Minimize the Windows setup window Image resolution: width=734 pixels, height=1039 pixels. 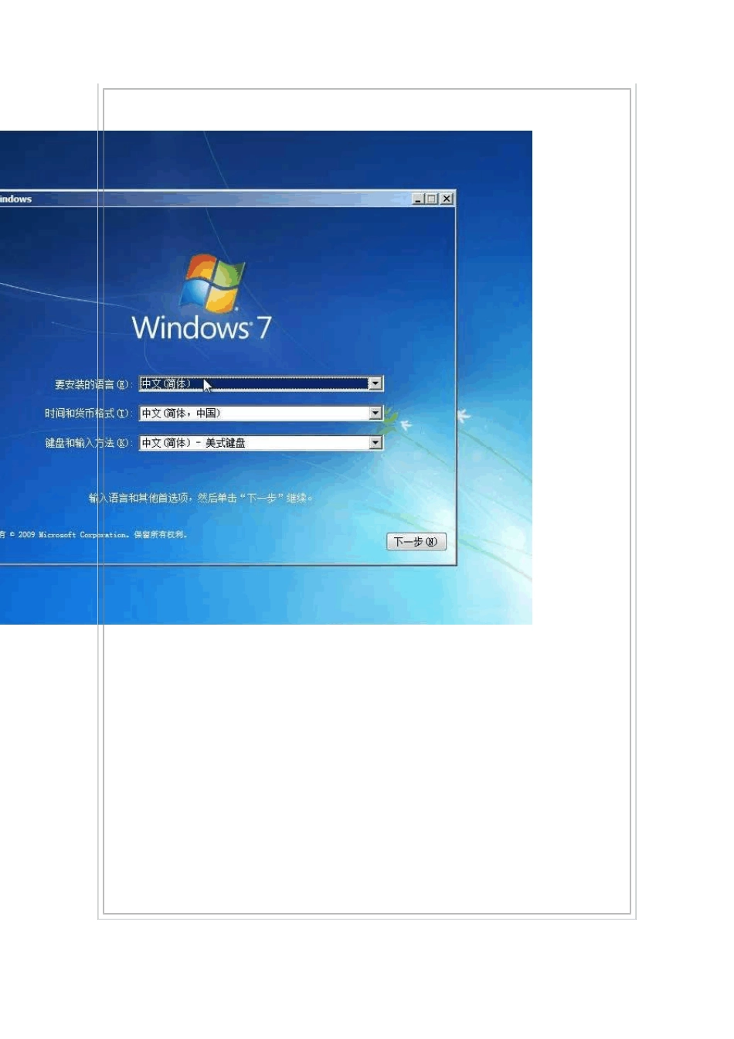418,199
